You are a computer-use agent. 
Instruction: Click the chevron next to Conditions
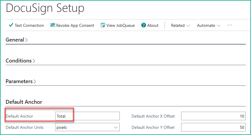click(34, 61)
